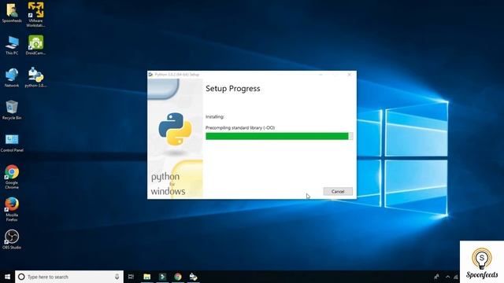The width and height of the screenshot is (504, 283).
Task: Click the green setup progress bar
Action: [280, 136]
